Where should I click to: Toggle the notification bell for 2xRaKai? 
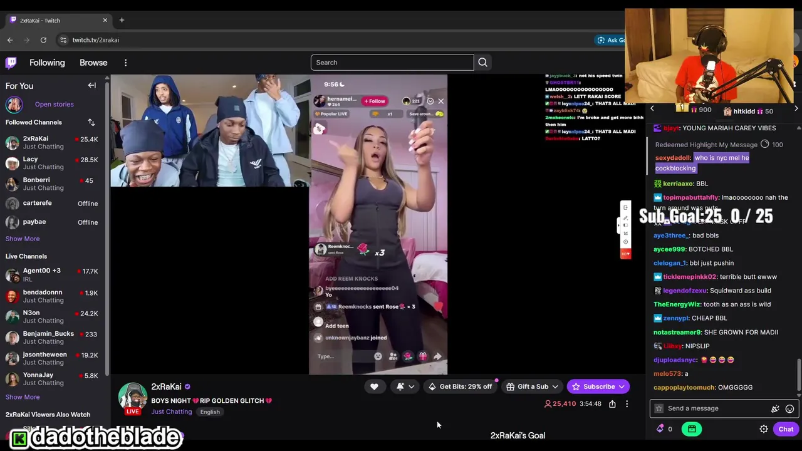coord(400,386)
